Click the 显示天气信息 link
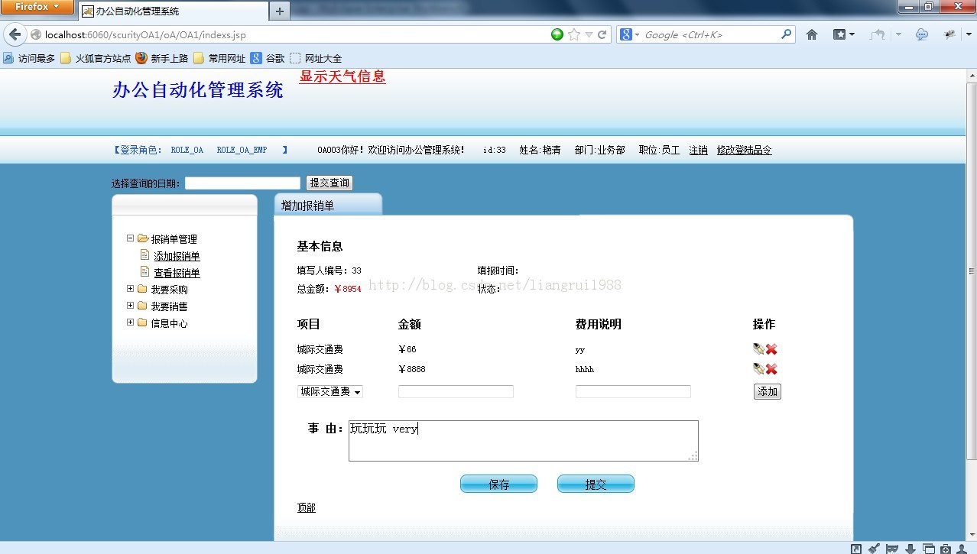Screen dimensions: 977x554 [341, 76]
